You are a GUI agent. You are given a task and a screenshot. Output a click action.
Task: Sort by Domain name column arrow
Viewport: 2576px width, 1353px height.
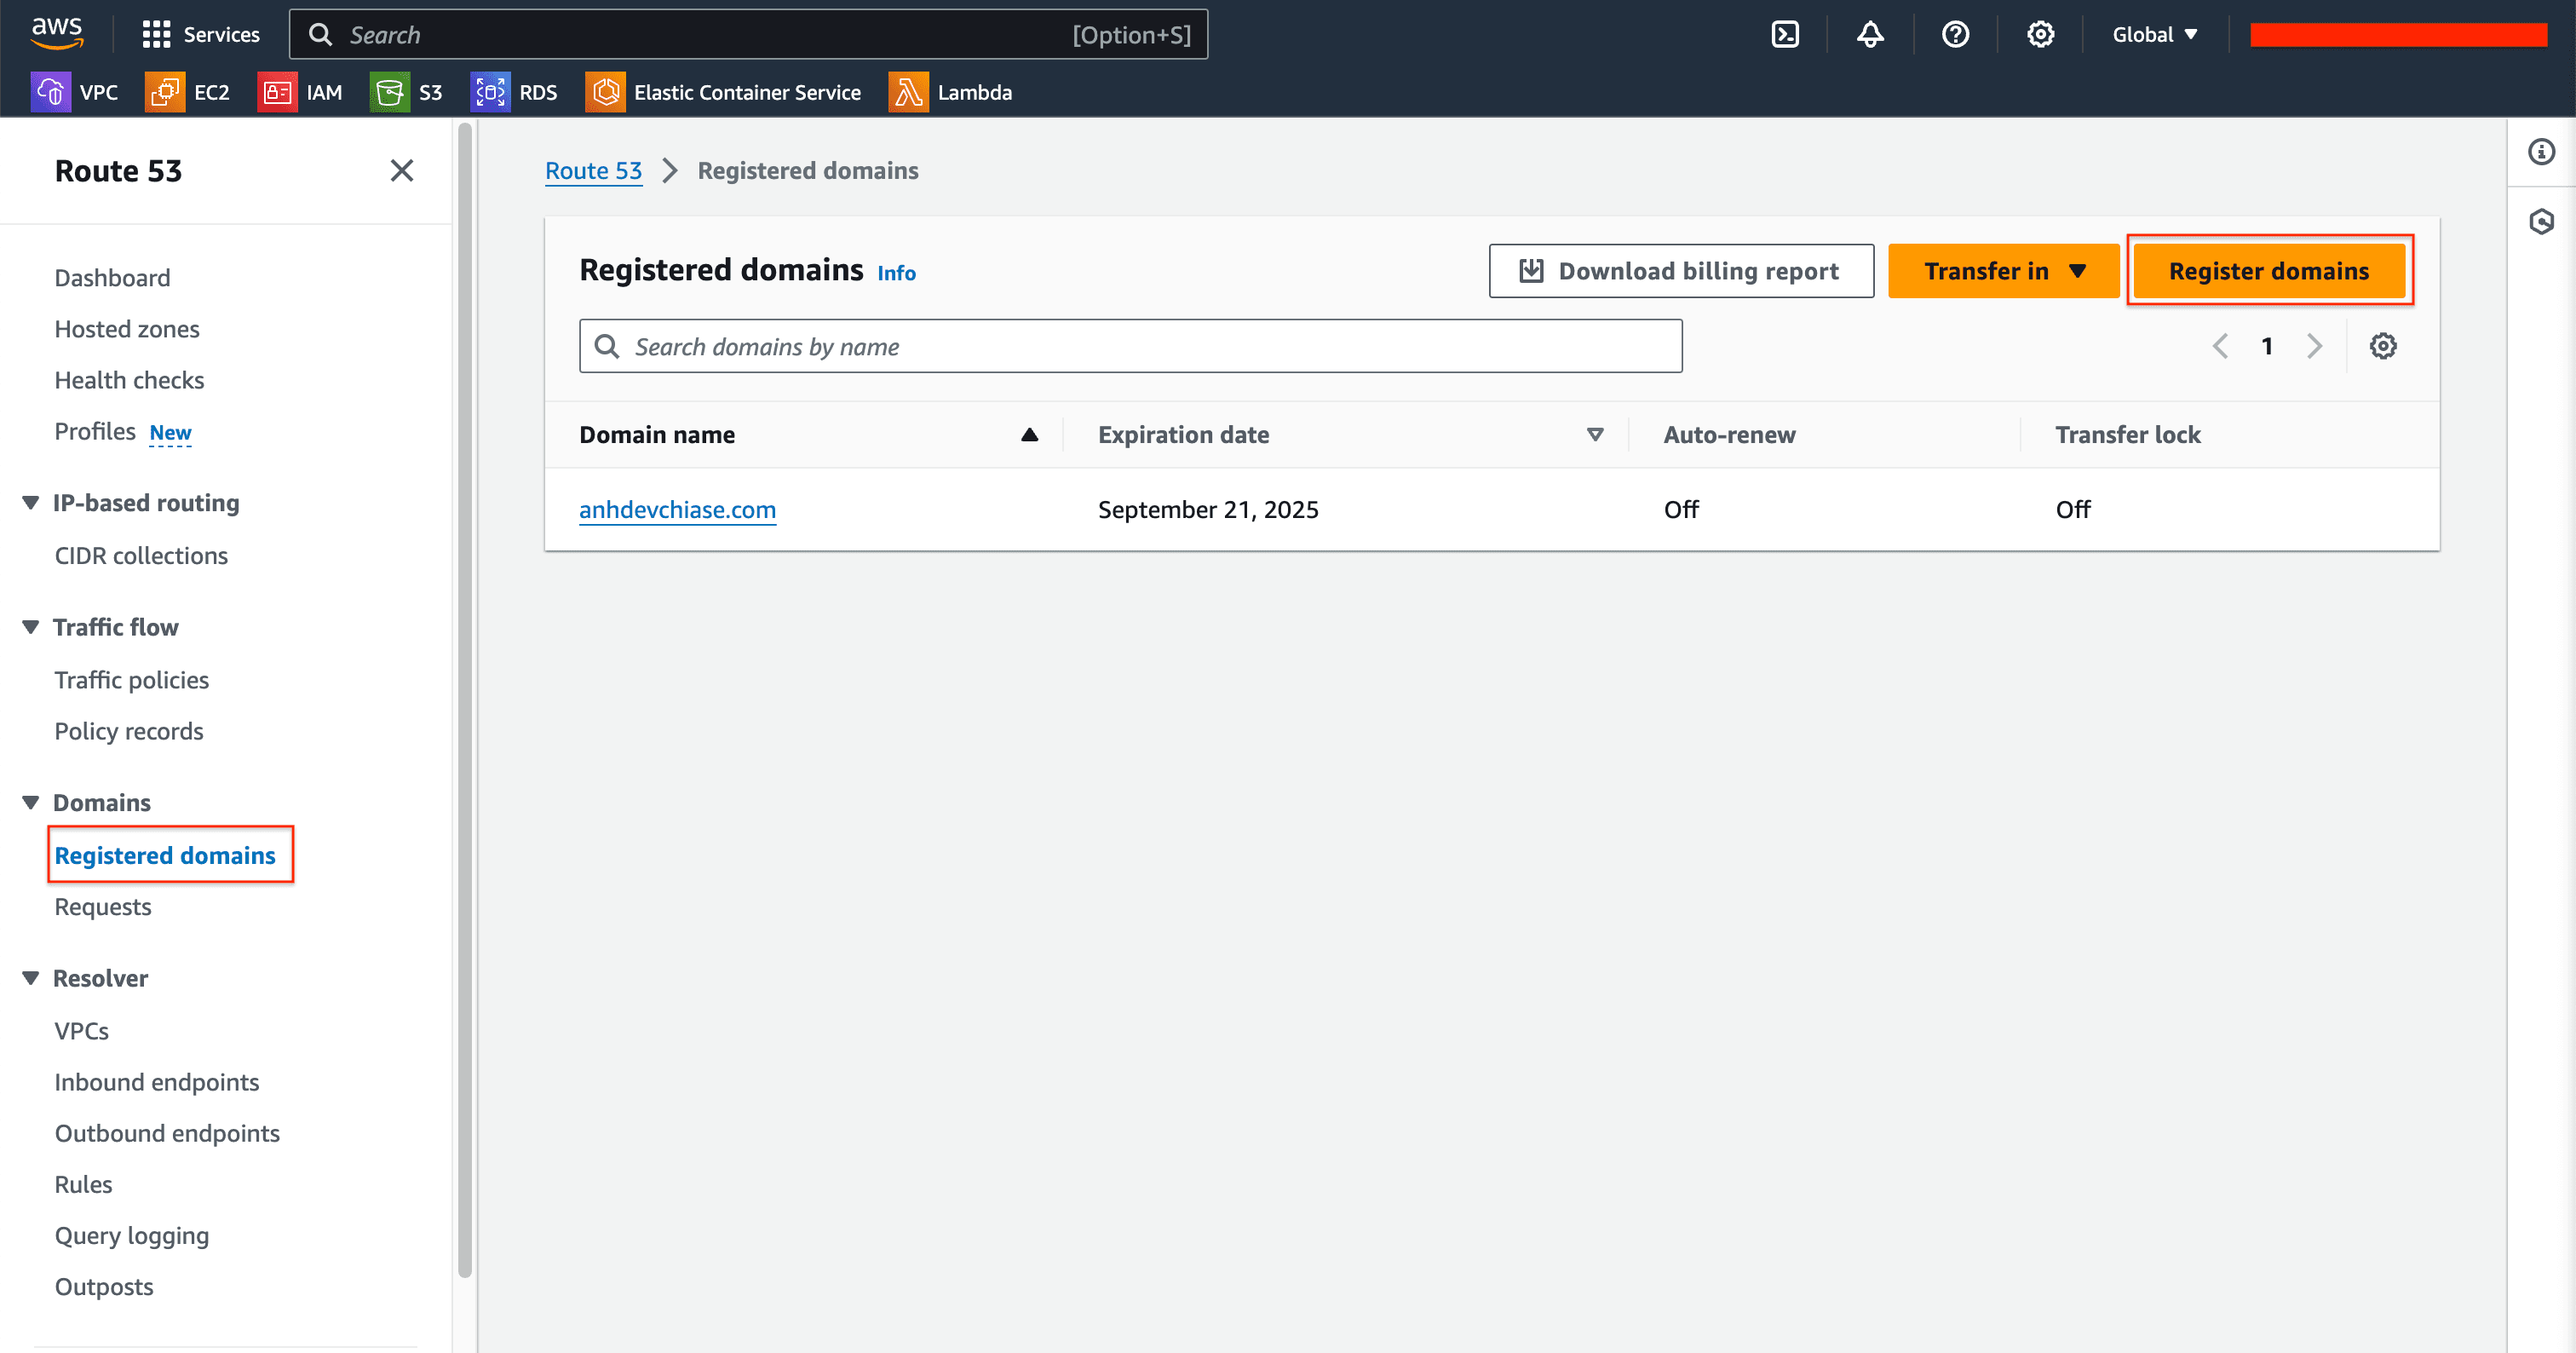pyautogui.click(x=1029, y=435)
